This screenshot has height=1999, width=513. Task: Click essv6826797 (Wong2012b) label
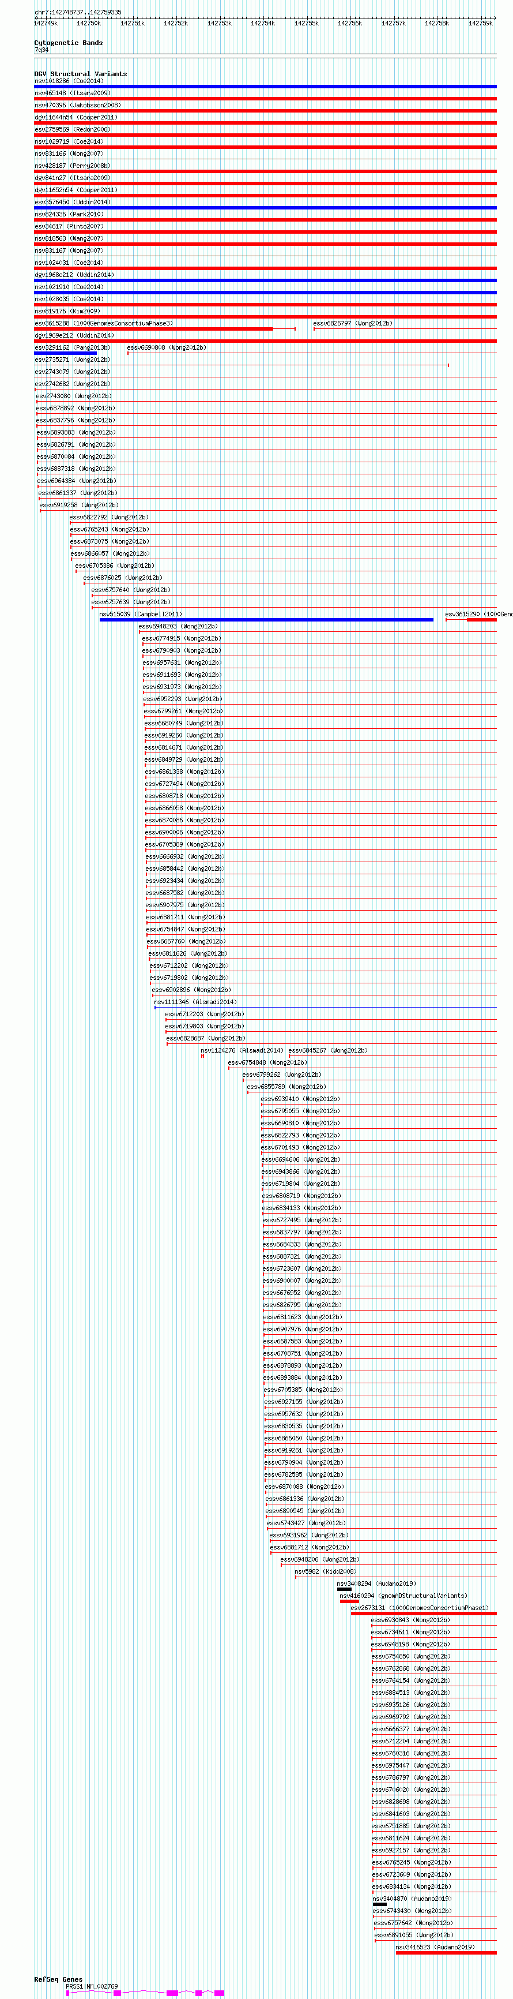[x=353, y=324]
